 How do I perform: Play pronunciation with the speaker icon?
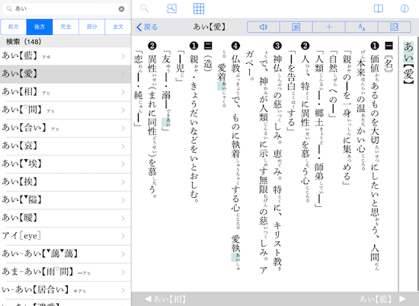[x=264, y=27]
